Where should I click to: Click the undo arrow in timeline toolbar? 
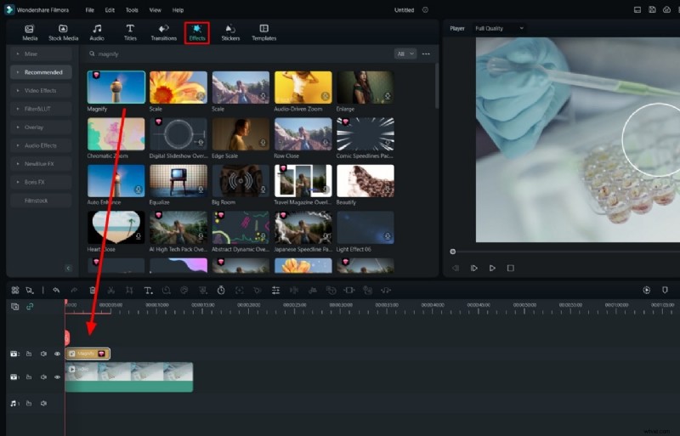pyautogui.click(x=56, y=290)
